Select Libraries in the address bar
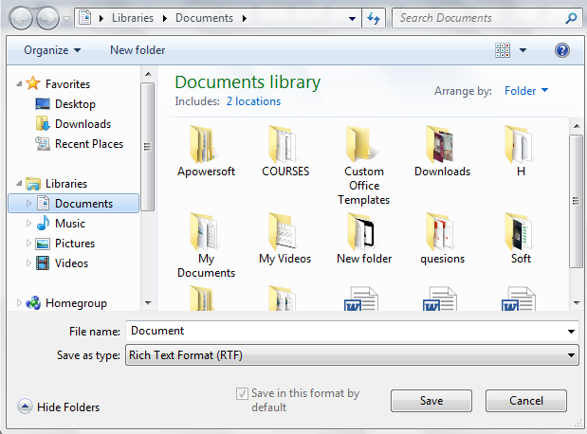 click(133, 18)
